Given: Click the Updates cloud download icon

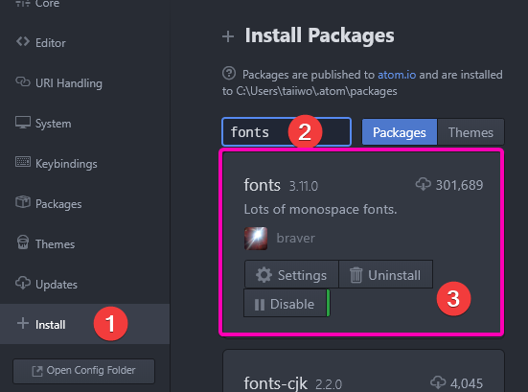Looking at the screenshot, I should pyautogui.click(x=23, y=283).
